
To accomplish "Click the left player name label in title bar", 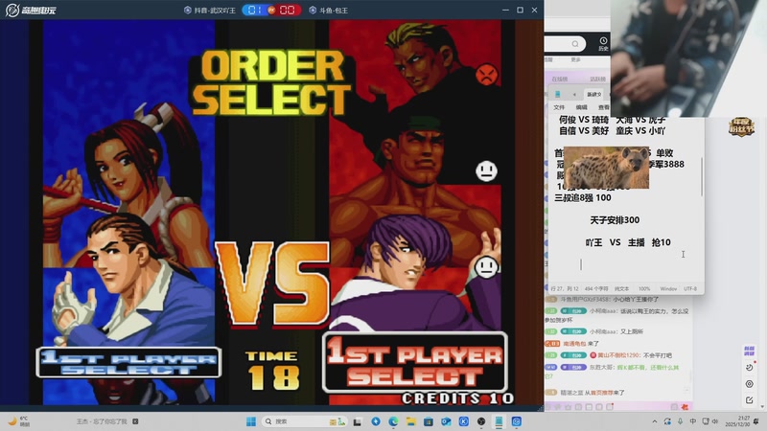I will 210,10.
